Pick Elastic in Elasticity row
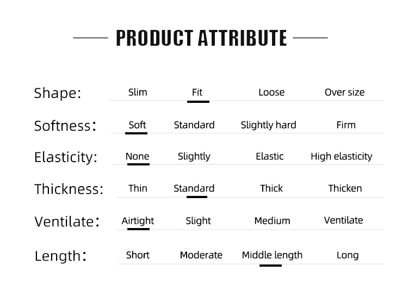408x283 pixels. (x=269, y=156)
